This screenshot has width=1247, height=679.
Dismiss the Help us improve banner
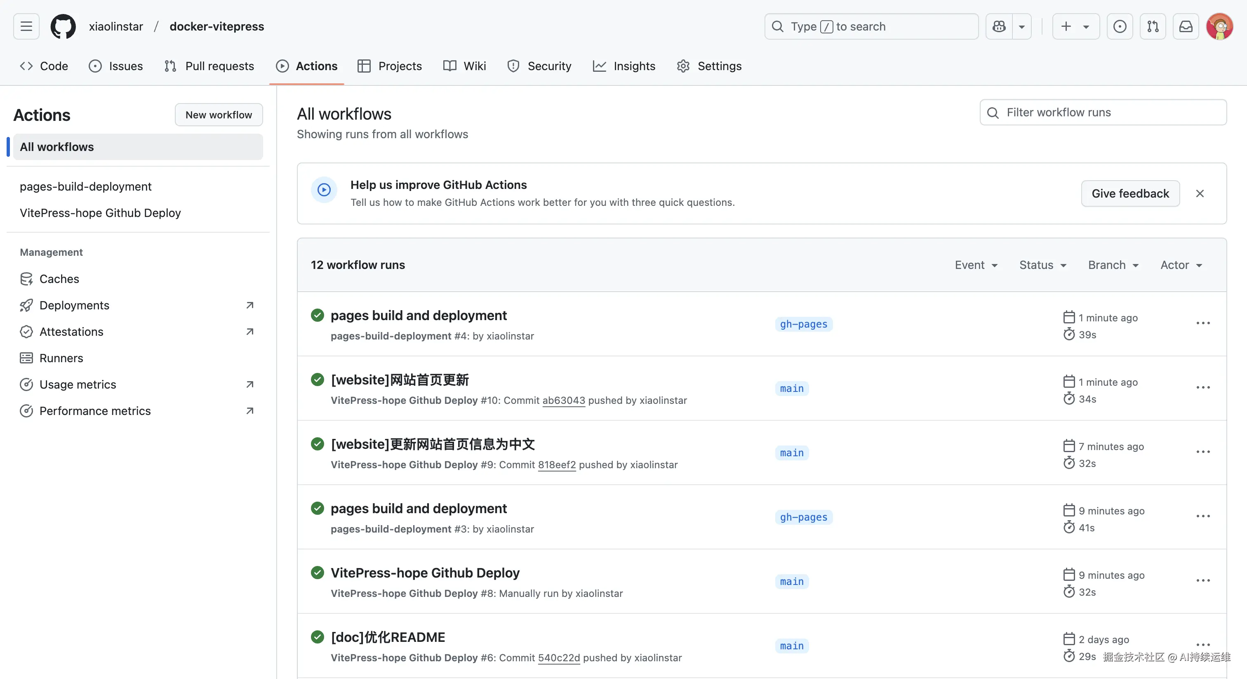(x=1200, y=193)
